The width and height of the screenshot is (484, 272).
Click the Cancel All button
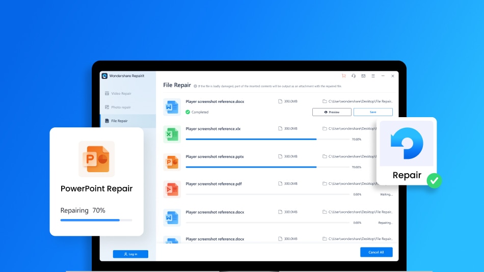377,252
